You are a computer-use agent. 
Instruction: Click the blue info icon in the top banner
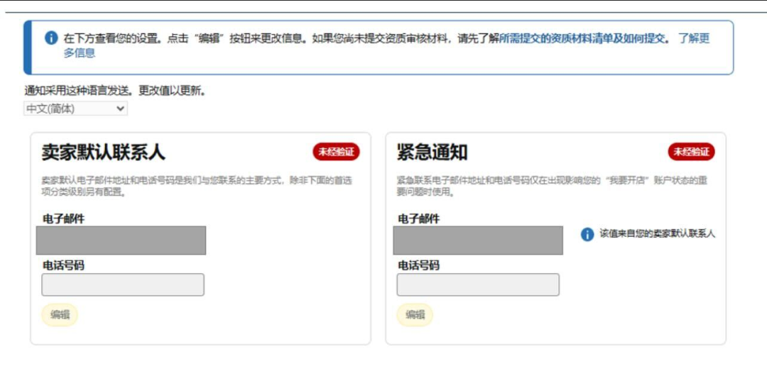point(51,38)
